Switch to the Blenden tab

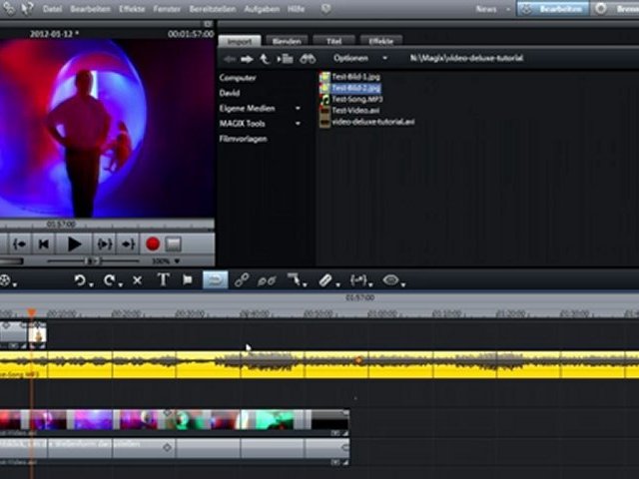pyautogui.click(x=288, y=41)
